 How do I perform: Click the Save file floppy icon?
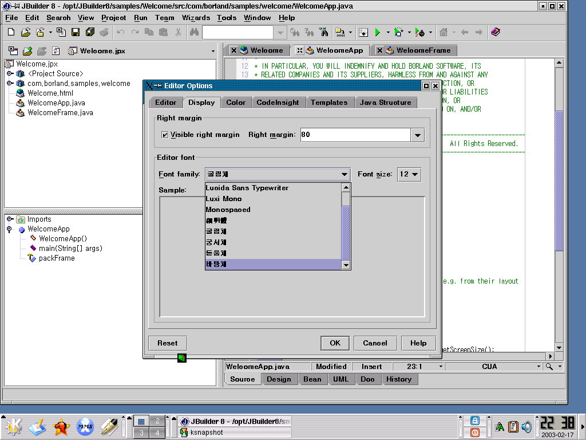point(76,32)
